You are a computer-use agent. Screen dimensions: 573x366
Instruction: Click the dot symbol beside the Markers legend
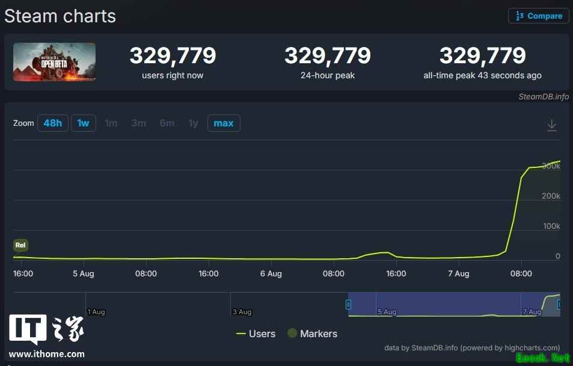click(292, 333)
